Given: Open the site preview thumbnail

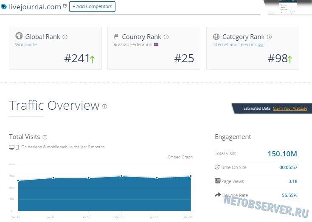Looking at the screenshot, I should [x=287, y=7].
